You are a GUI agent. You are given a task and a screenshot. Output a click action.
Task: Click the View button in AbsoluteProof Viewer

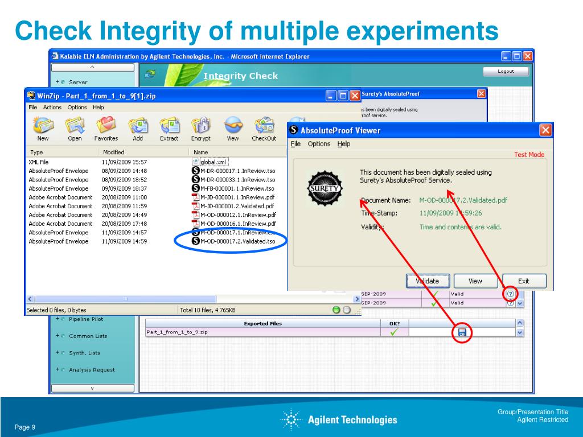point(475,281)
